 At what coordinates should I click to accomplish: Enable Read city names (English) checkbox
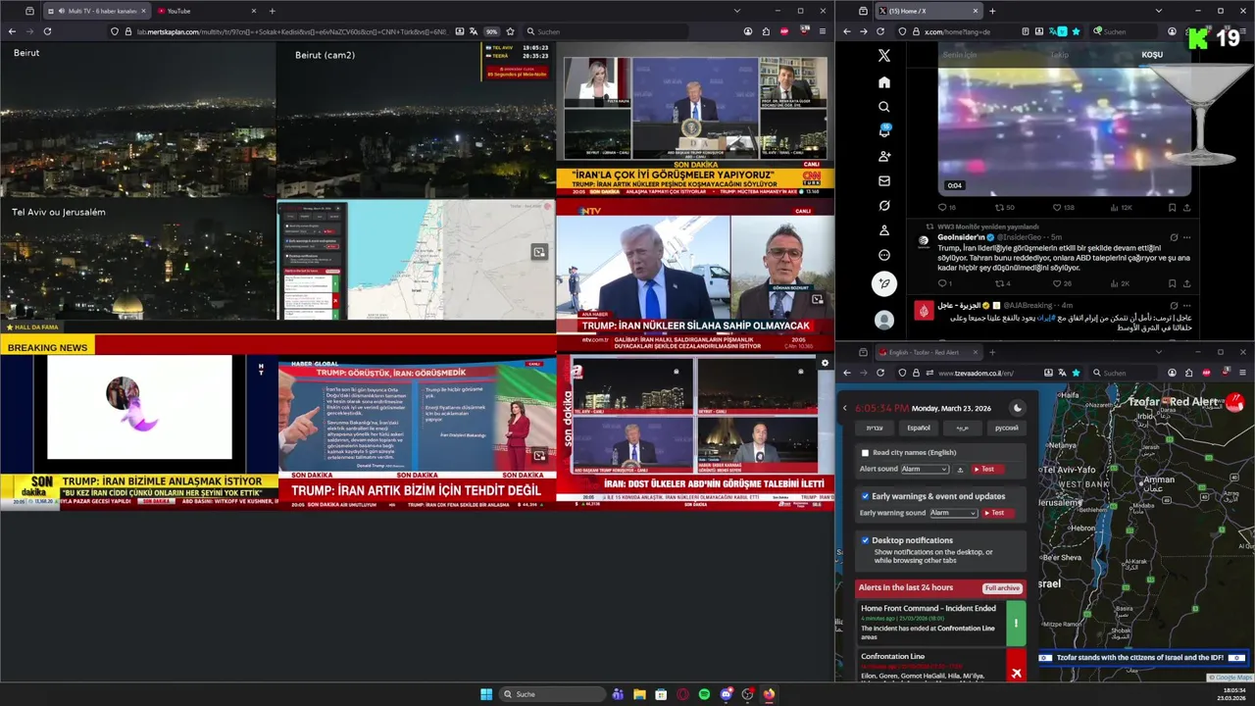865,453
